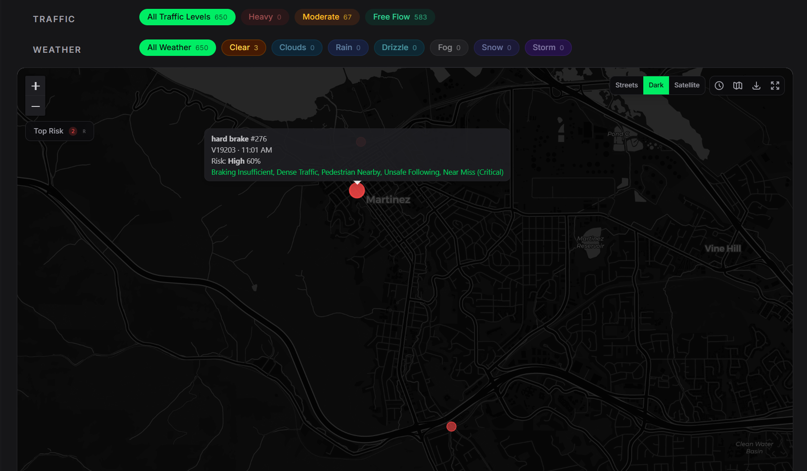Toggle Moderate traffic filter
The width and height of the screenshot is (807, 471).
coord(327,17)
